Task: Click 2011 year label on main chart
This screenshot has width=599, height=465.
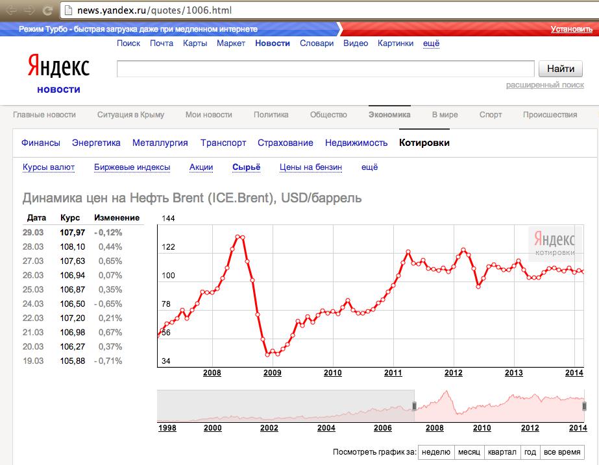Action: [x=393, y=373]
